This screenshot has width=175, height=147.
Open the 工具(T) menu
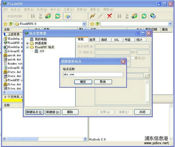pyautogui.click(x=68, y=10)
